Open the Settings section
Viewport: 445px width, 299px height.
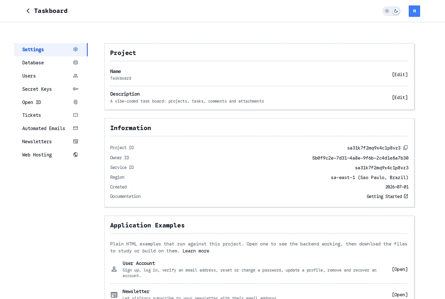(x=51, y=50)
